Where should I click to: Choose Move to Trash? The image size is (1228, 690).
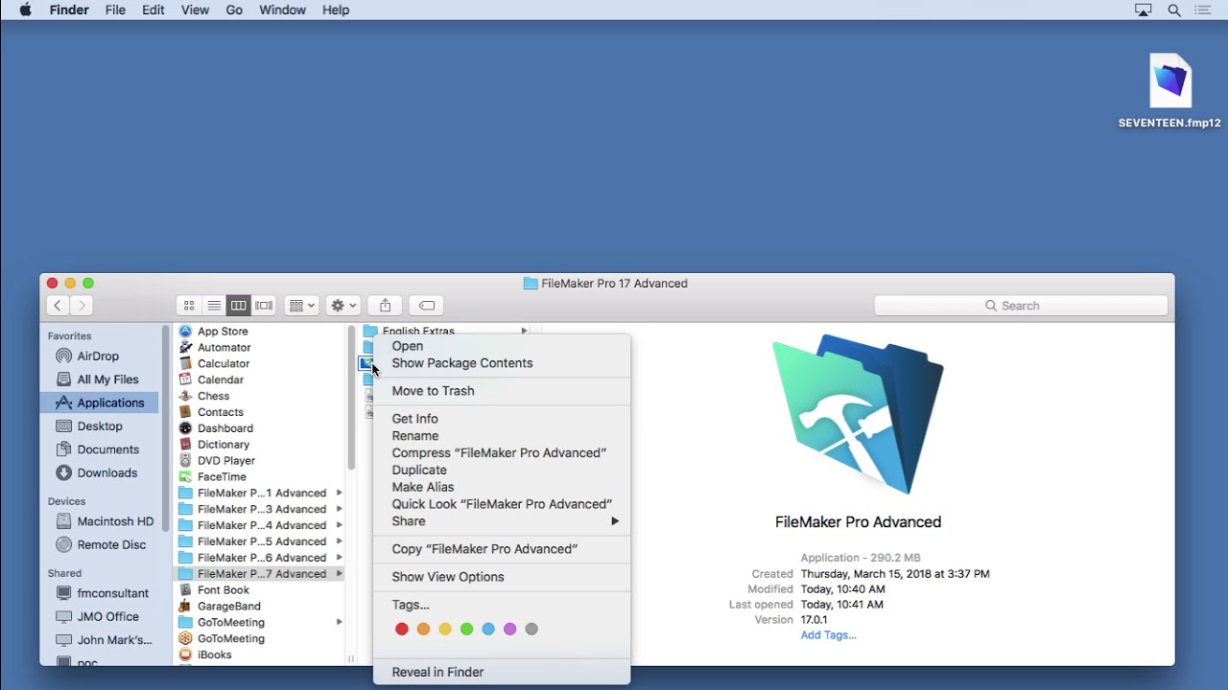(x=502, y=391)
